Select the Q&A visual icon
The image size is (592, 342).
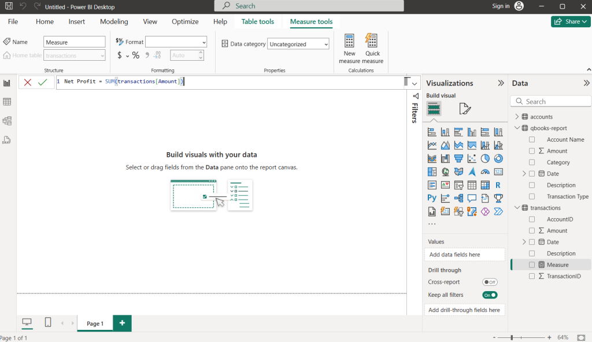[x=472, y=198]
